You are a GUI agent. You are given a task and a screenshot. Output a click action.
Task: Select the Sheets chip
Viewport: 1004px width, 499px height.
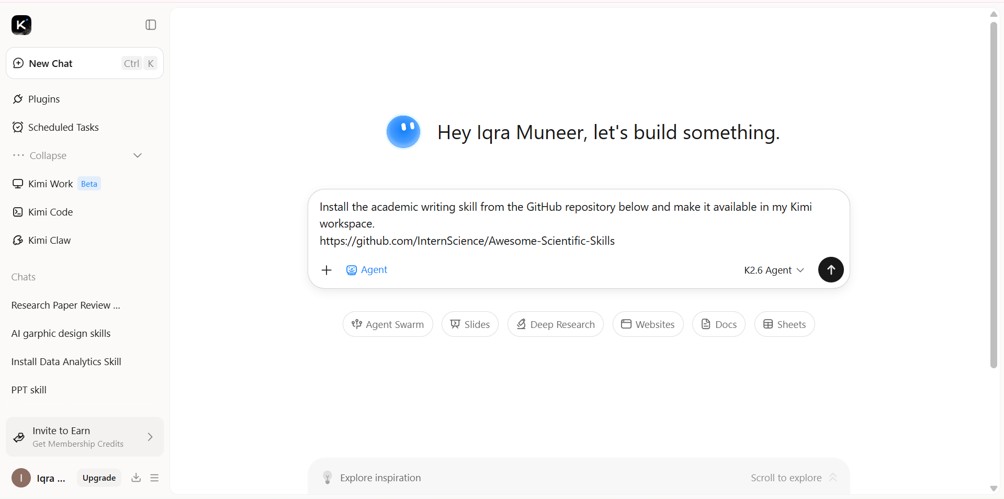pyautogui.click(x=784, y=324)
